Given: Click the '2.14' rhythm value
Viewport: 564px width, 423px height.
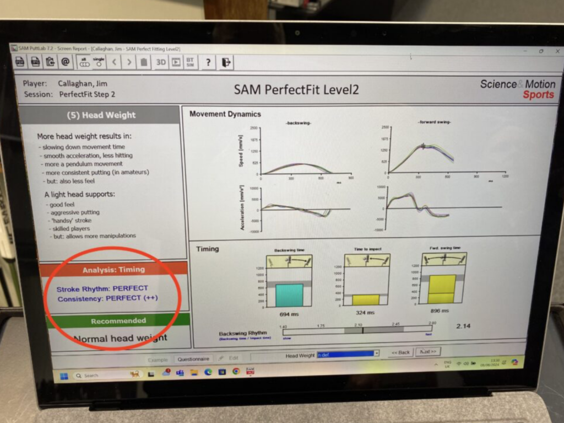Looking at the screenshot, I should click(463, 326).
